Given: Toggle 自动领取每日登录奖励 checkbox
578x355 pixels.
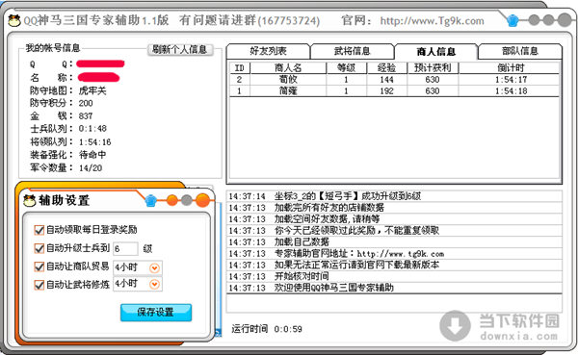Looking at the screenshot, I should 39,230.
